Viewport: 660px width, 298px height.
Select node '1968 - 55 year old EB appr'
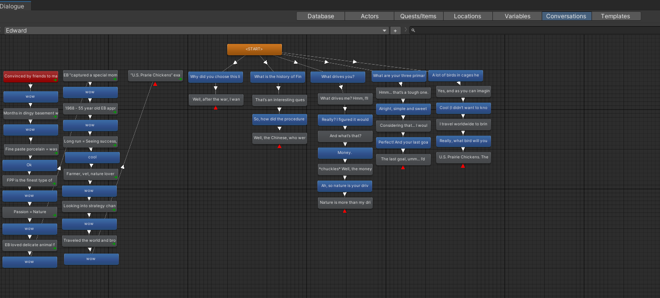coord(90,108)
